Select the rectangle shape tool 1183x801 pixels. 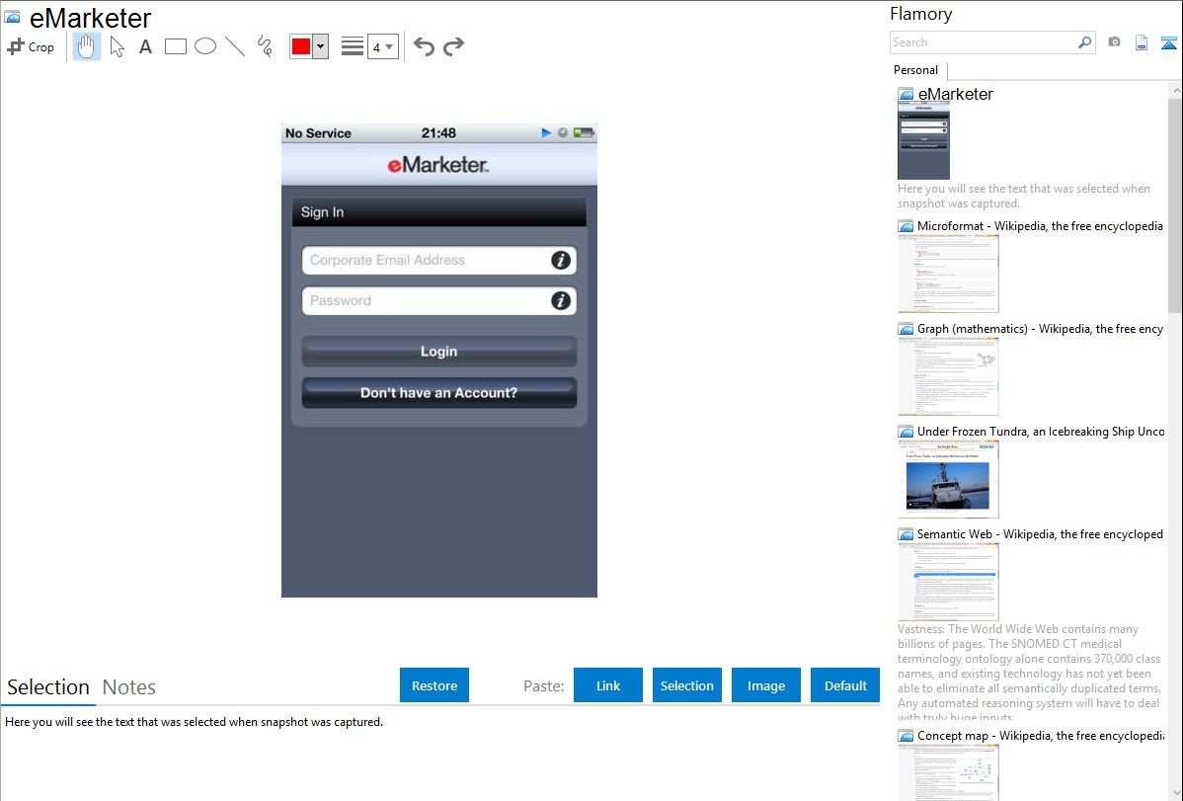tap(175, 46)
